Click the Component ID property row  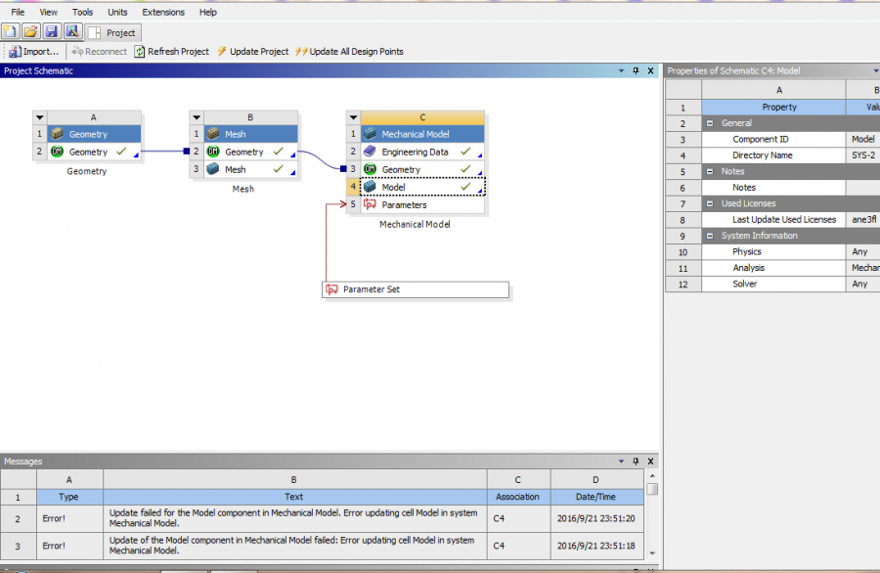click(x=773, y=139)
